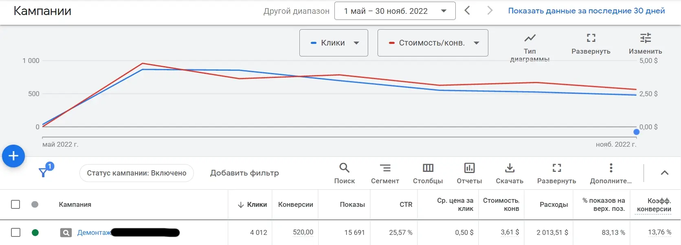Open the Стоимость/конв. metric dropdown
This screenshot has height=245, width=681.
(433, 43)
